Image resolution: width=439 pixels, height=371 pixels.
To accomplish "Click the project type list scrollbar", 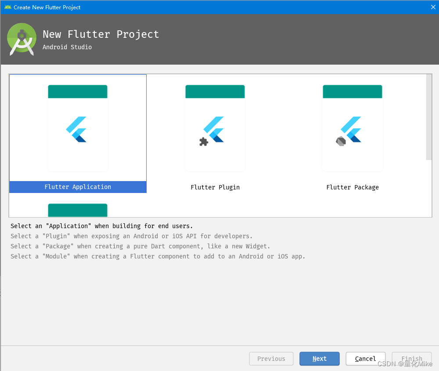I will (429, 117).
